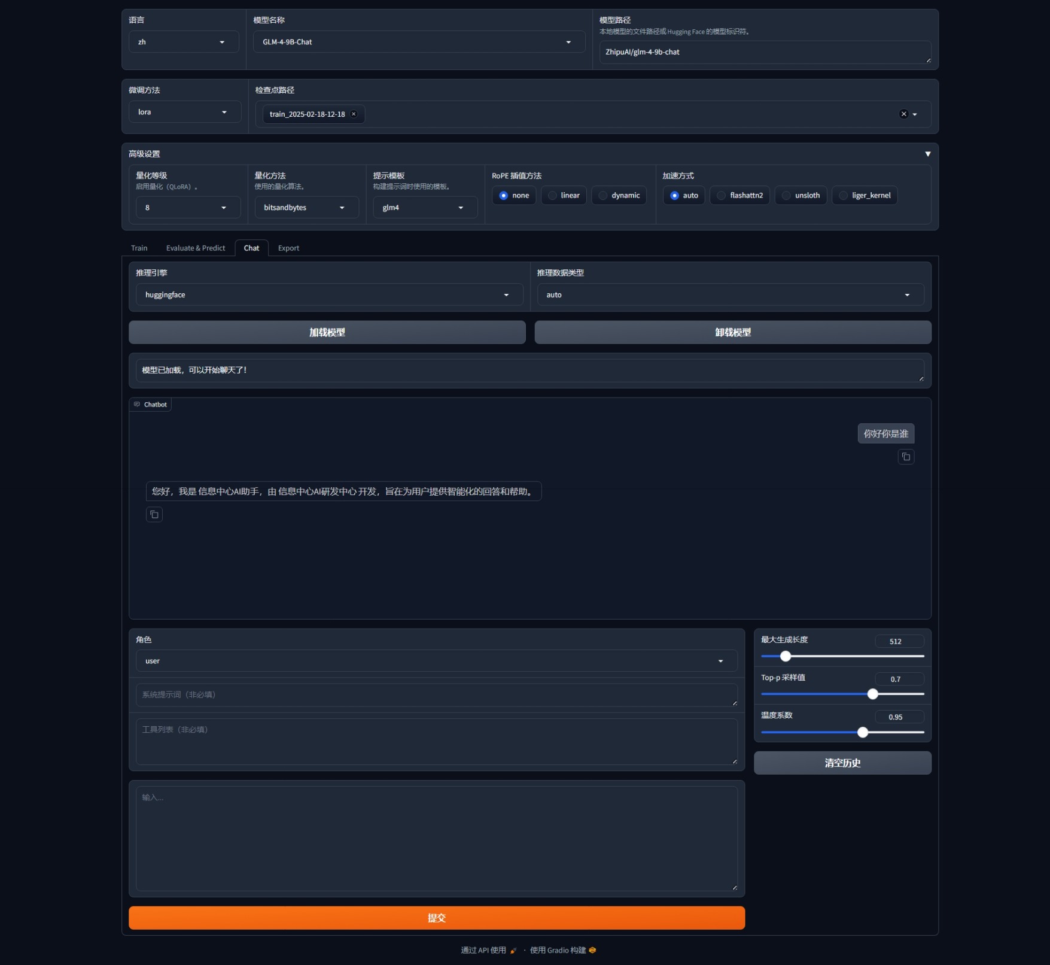Open the 微调方法 dropdown showing lora
The image size is (1050, 965).
pyautogui.click(x=184, y=112)
